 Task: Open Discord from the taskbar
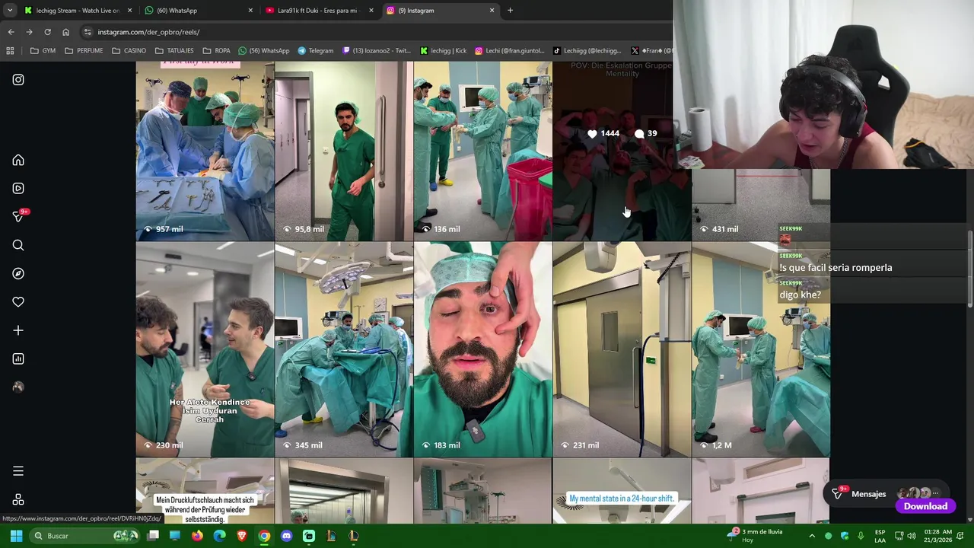286,536
